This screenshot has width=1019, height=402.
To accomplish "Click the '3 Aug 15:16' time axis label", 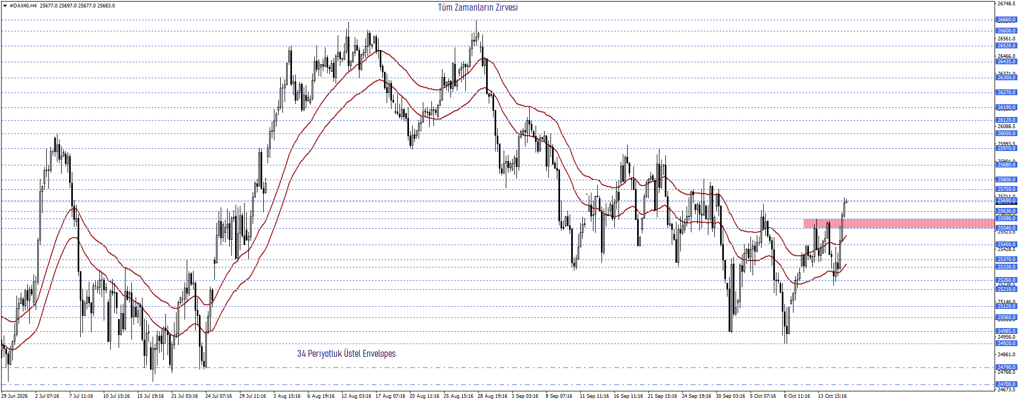I will pos(287,396).
